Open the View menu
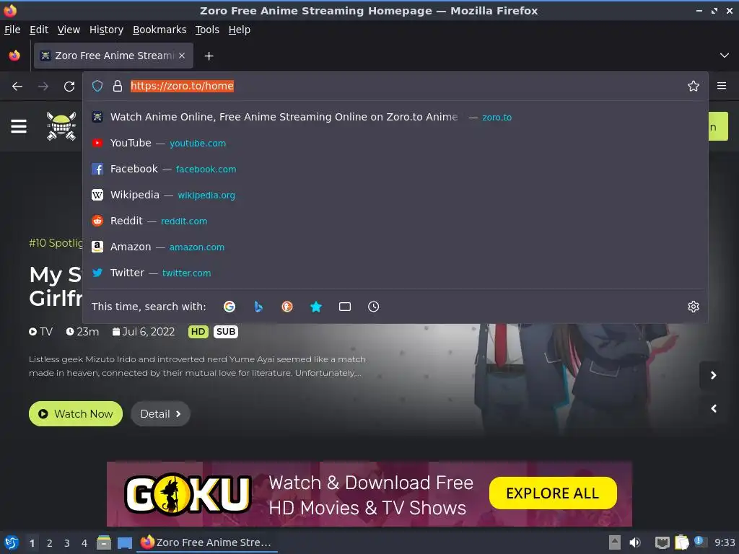This screenshot has width=739, height=554. [69, 30]
